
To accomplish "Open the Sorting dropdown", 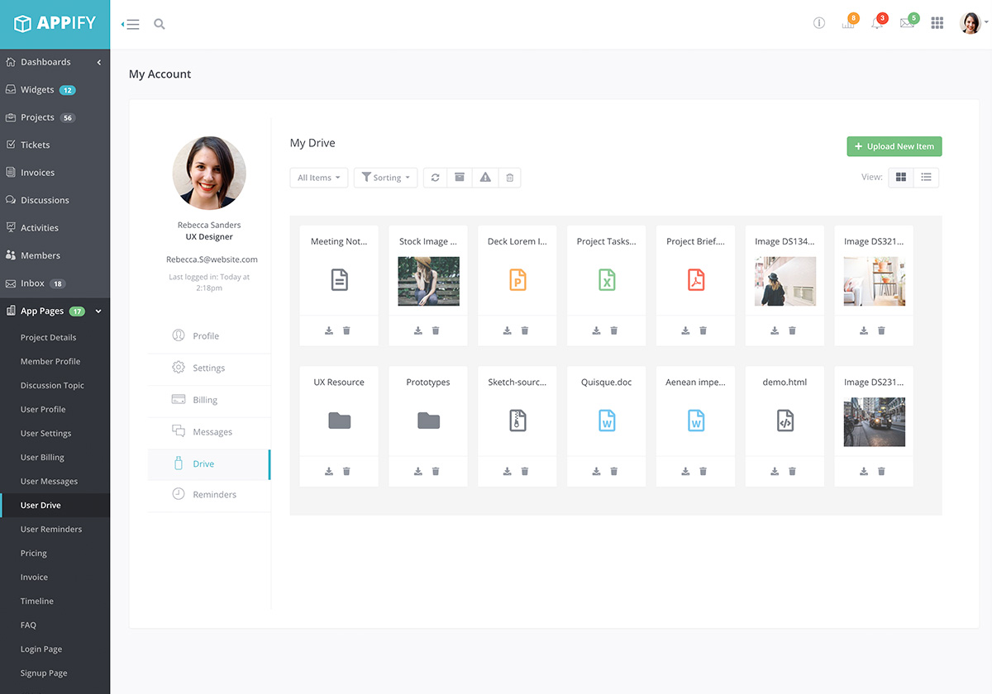I will click(x=385, y=178).
